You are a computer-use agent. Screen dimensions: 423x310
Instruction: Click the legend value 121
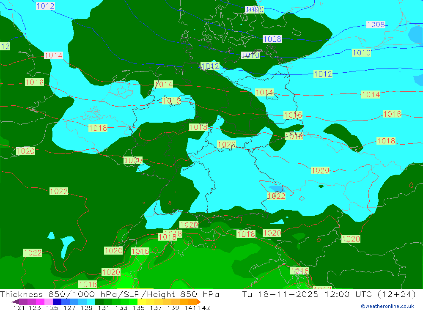pyautogui.click(x=19, y=307)
